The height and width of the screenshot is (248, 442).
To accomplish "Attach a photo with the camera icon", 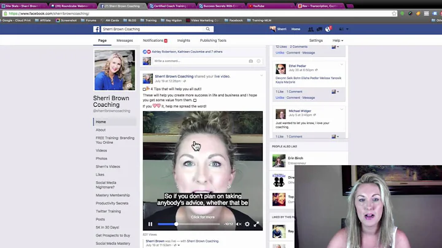I will 250,61.
